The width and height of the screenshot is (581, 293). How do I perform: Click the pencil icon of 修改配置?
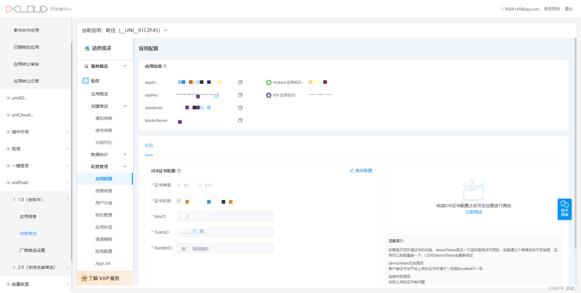pos(352,171)
